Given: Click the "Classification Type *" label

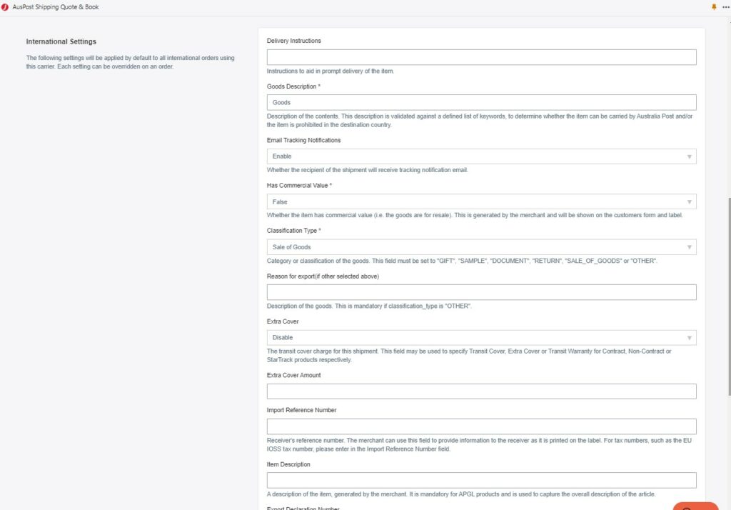Looking at the screenshot, I should 293,231.
